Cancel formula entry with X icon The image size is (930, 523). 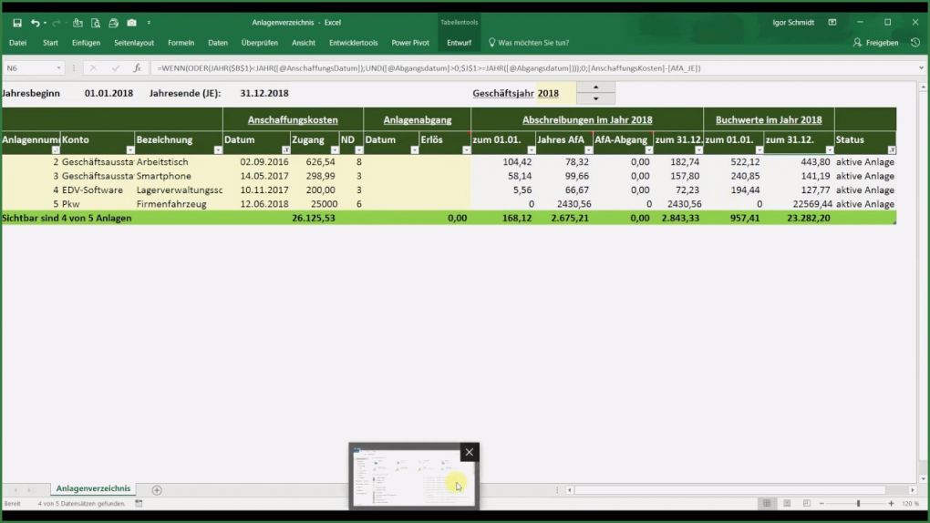point(93,68)
